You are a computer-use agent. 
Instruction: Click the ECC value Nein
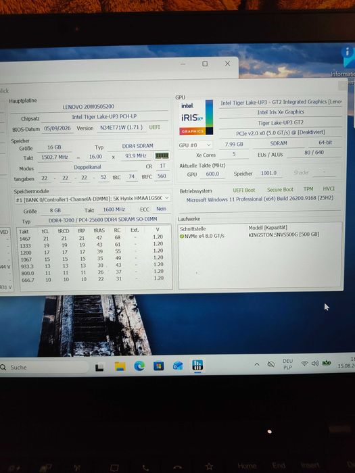(161, 209)
